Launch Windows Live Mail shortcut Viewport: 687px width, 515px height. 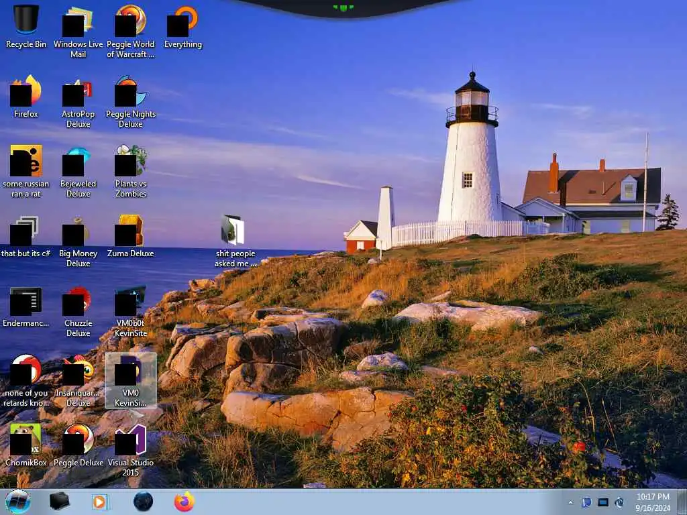(78, 32)
